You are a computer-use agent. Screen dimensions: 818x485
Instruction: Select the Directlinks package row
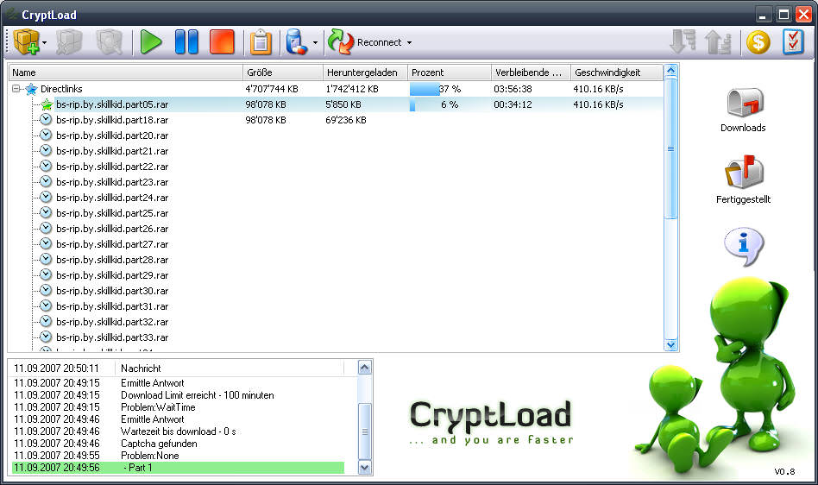pos(336,89)
